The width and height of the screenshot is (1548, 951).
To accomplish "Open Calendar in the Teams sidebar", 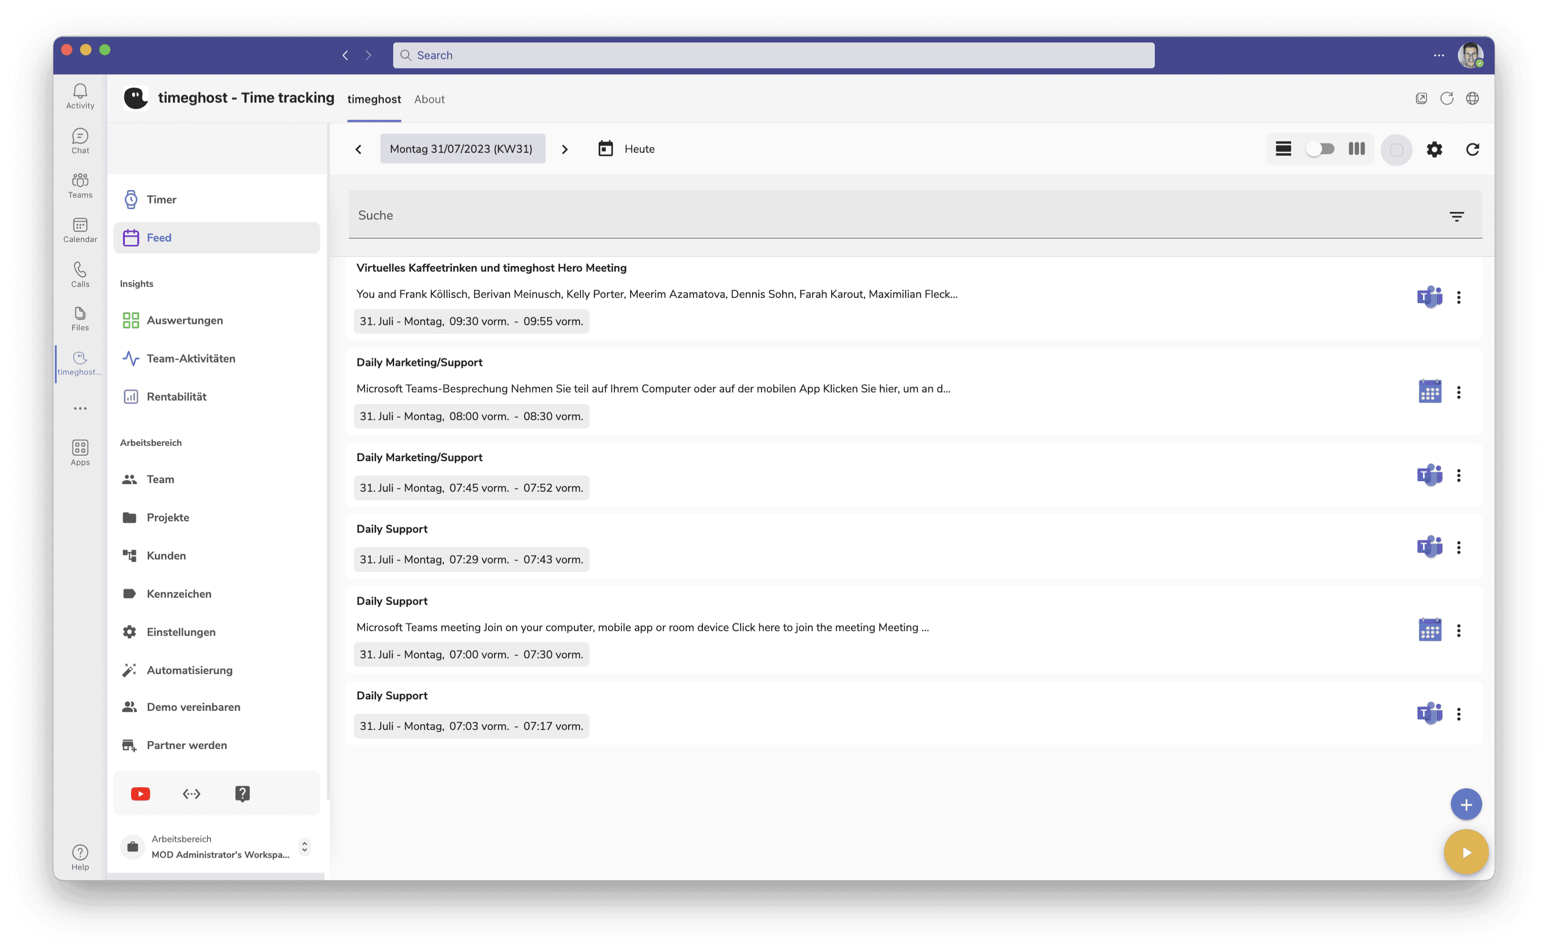I will click(80, 230).
